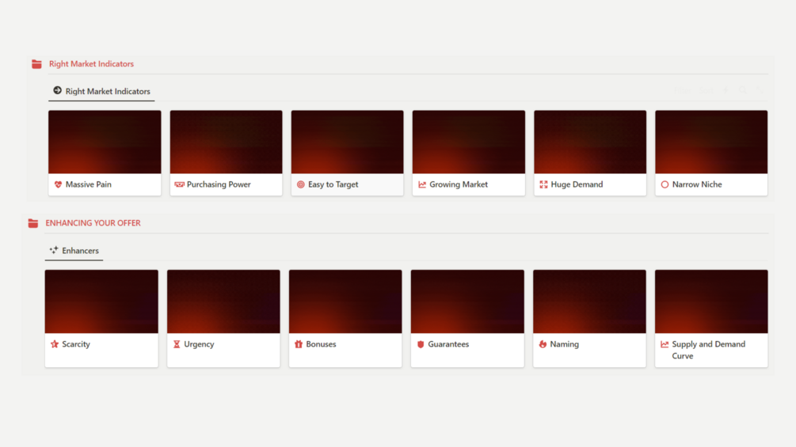Click the faint open-full-page arrows icon in gallery toolbar
796x447 pixels.
pos(760,89)
